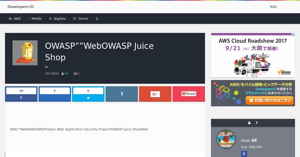Save the article to Pocket
Image resolution: width=300 pixels, height=157 pixels.
point(189,94)
